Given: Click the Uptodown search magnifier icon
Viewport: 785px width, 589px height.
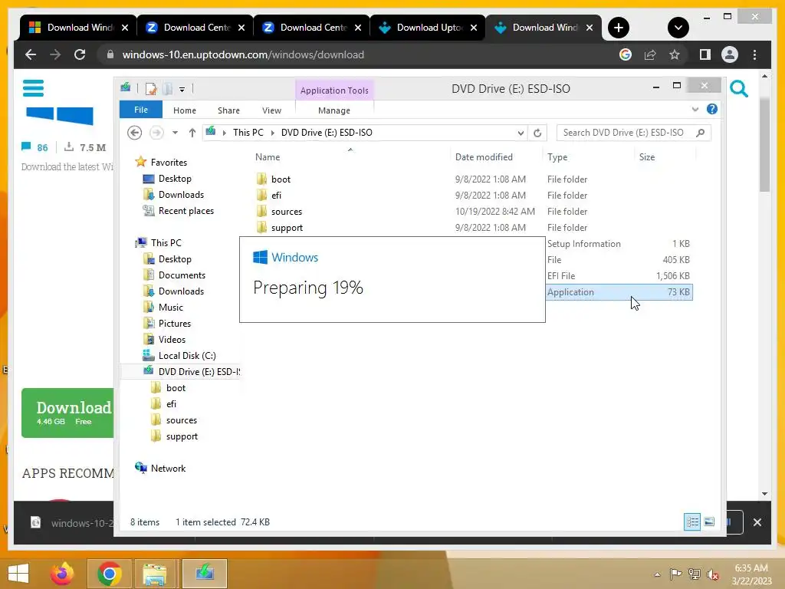Looking at the screenshot, I should 738,89.
